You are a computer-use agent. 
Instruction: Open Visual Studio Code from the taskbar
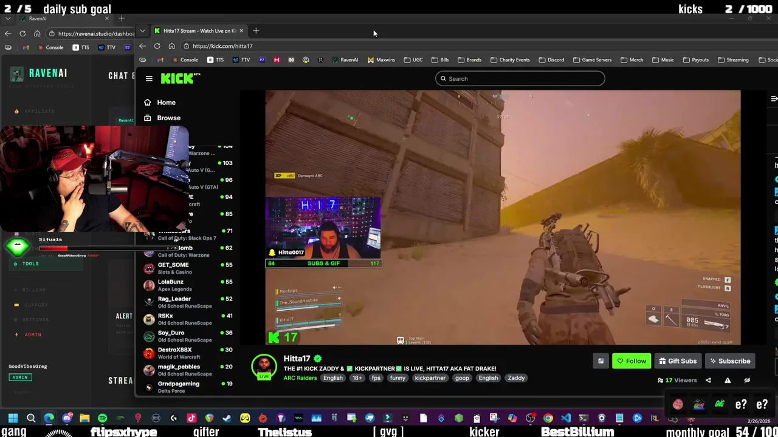click(566, 418)
